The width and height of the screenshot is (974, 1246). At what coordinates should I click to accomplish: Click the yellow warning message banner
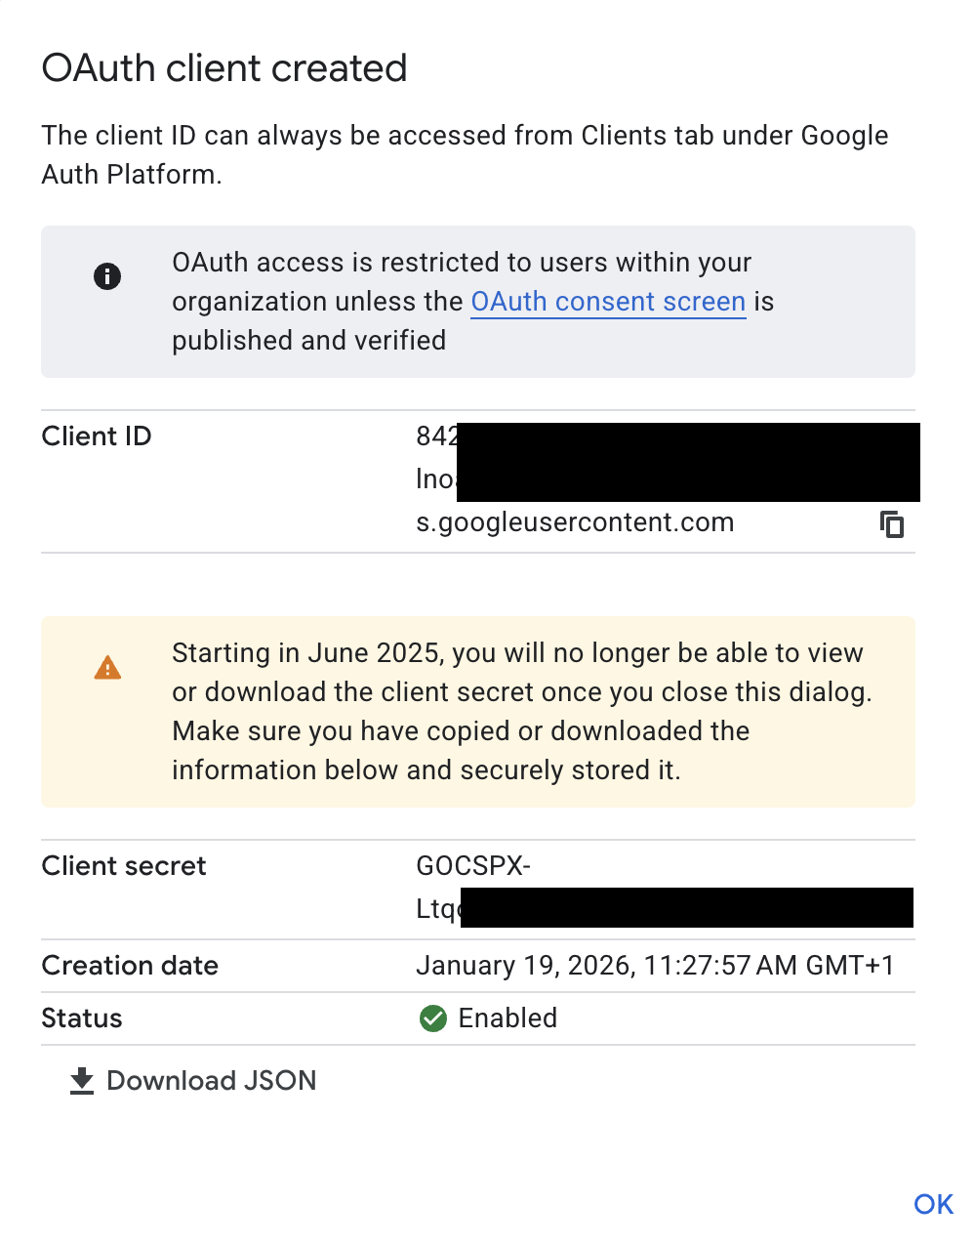click(477, 711)
